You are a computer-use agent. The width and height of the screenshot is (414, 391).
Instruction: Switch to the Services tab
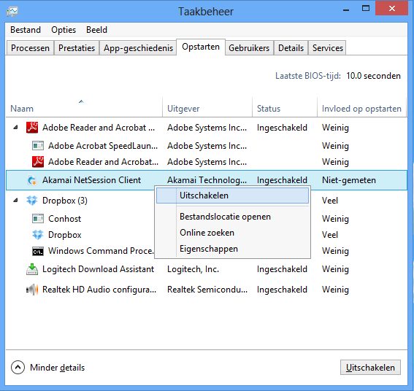click(328, 48)
